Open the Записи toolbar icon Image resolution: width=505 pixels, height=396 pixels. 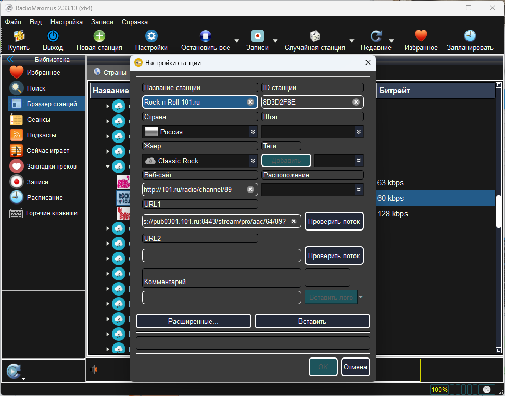coord(257,36)
